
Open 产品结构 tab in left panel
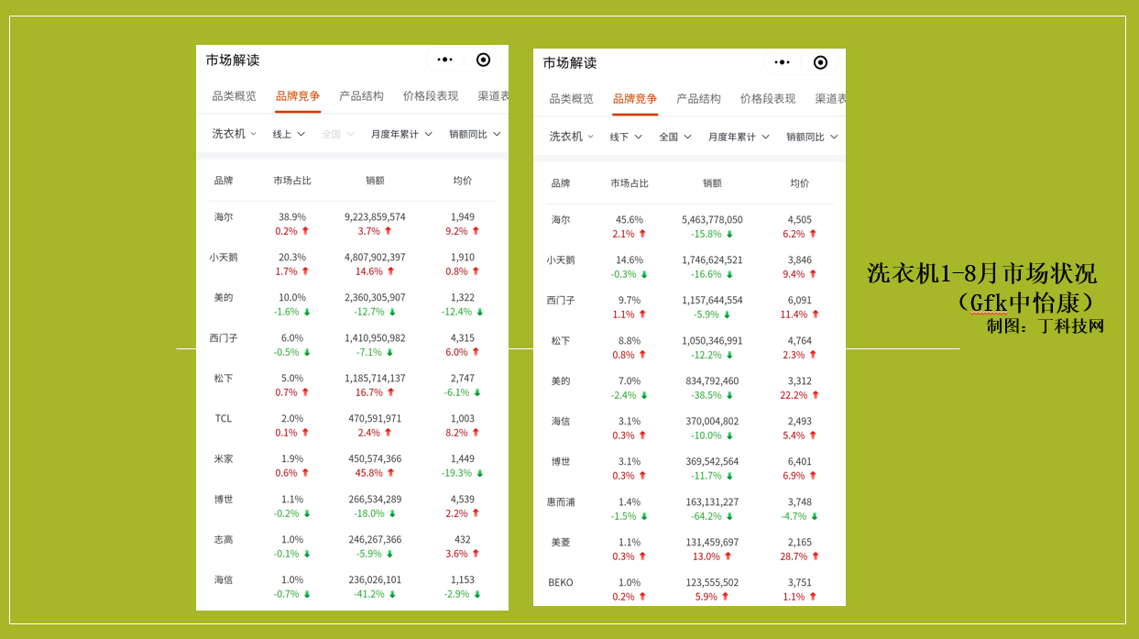[x=361, y=96]
